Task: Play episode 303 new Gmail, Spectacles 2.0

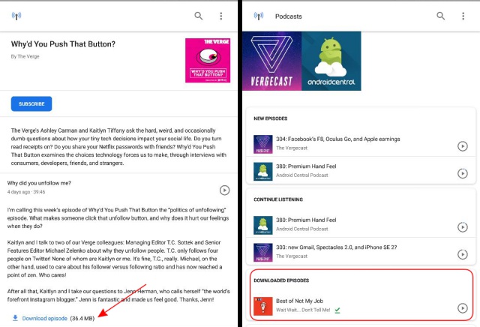Action: pos(462,254)
